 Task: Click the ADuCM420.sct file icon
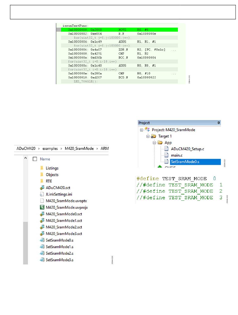pyautogui.click(x=42, y=188)
